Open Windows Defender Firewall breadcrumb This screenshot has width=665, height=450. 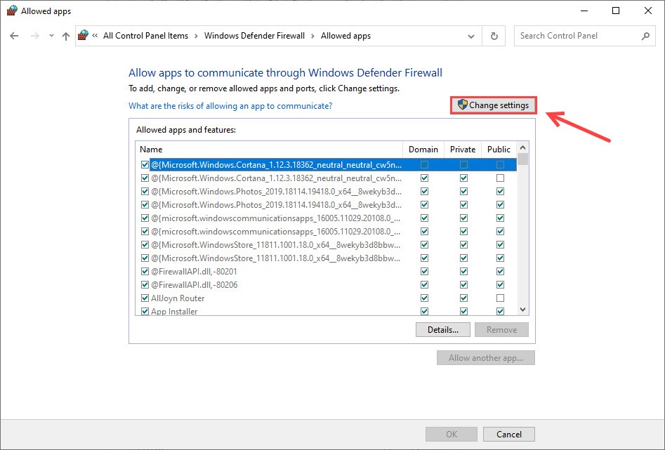pos(254,36)
